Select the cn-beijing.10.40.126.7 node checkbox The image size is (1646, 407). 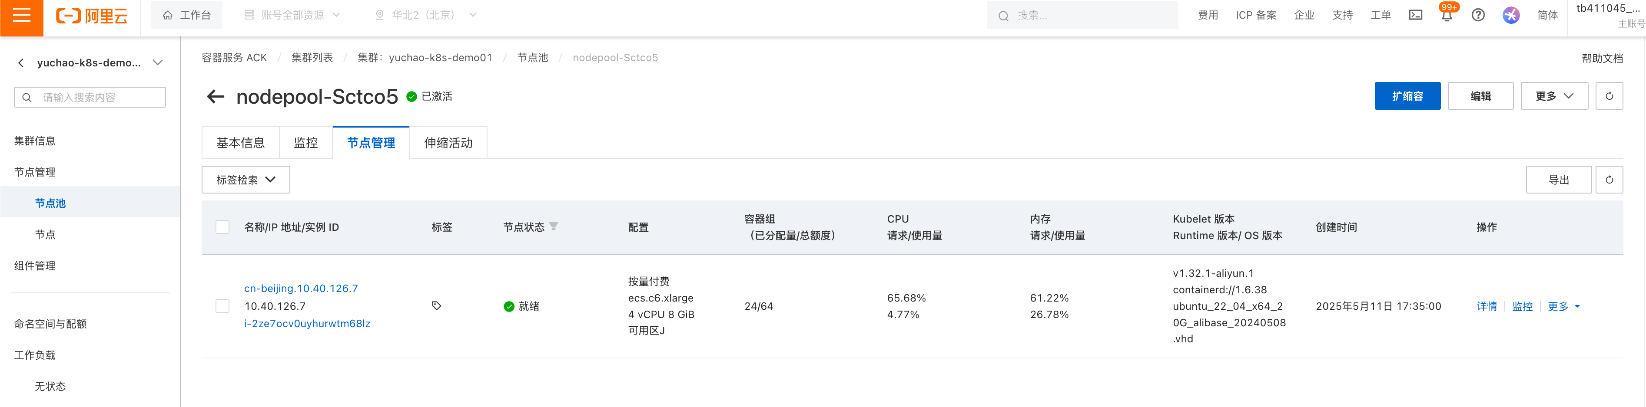point(222,306)
